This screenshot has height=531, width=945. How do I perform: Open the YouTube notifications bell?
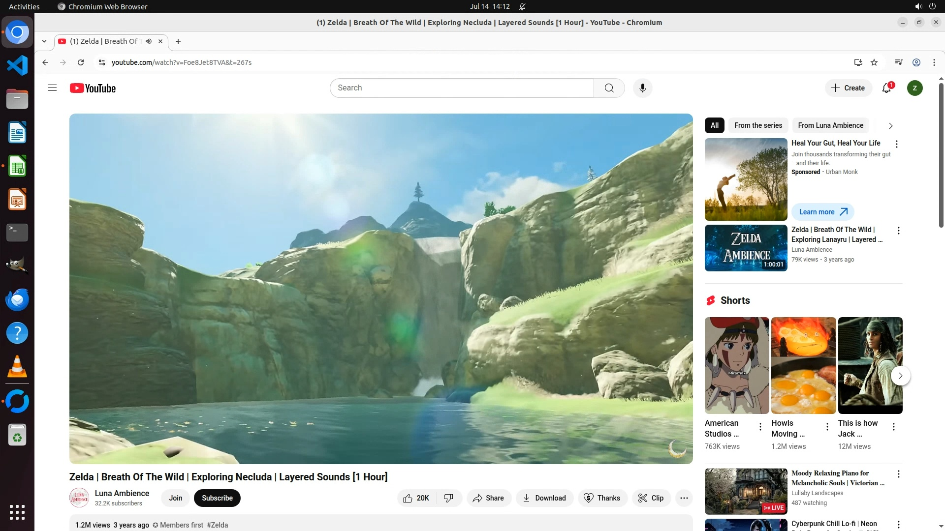point(886,88)
